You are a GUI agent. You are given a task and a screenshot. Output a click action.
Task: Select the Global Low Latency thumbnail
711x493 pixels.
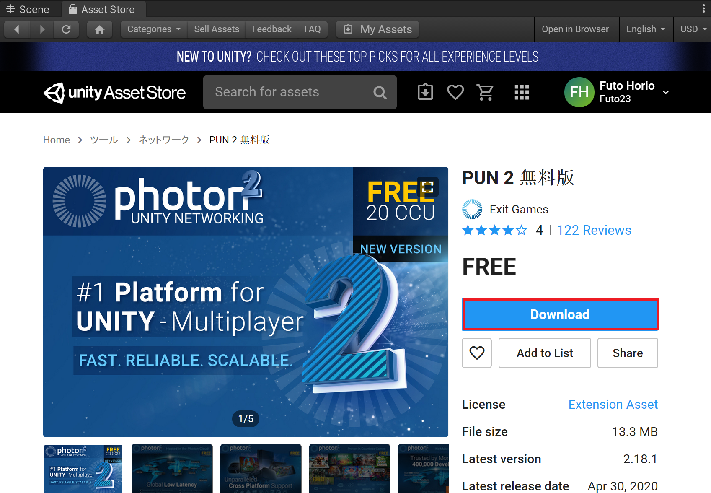click(x=172, y=469)
